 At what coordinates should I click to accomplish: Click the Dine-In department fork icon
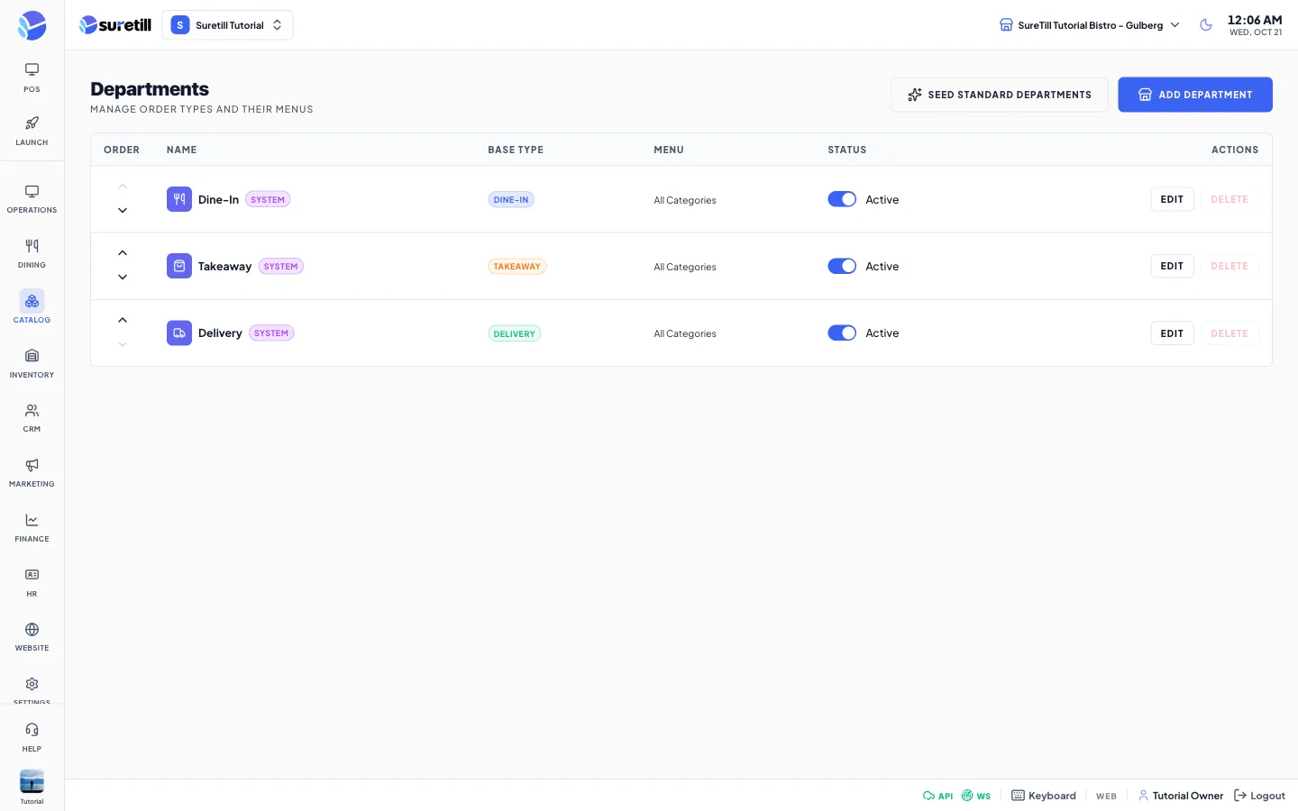coord(179,199)
